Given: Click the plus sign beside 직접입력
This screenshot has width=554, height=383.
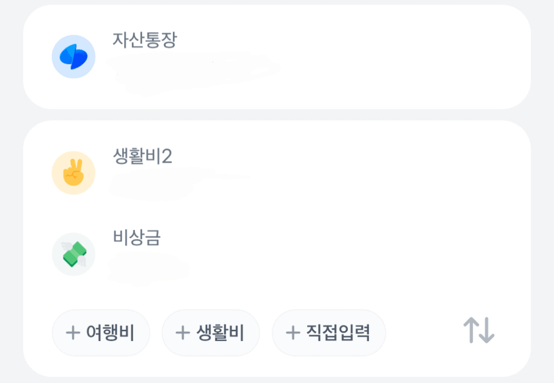Looking at the screenshot, I should tap(293, 333).
